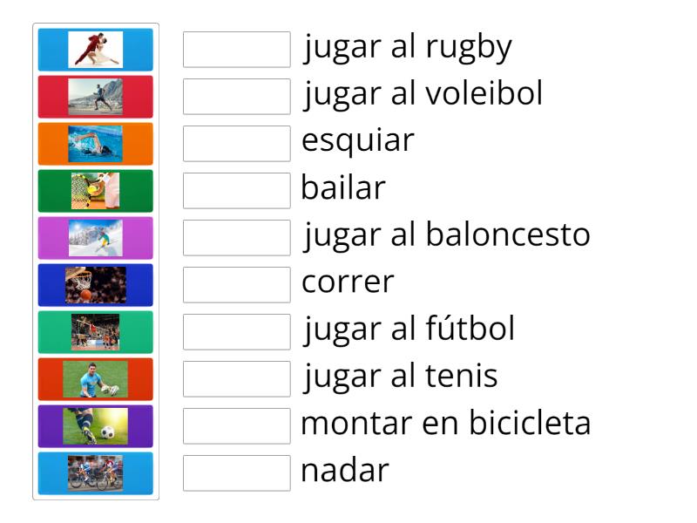Click the beach runner picture tile

pyautogui.click(x=96, y=96)
